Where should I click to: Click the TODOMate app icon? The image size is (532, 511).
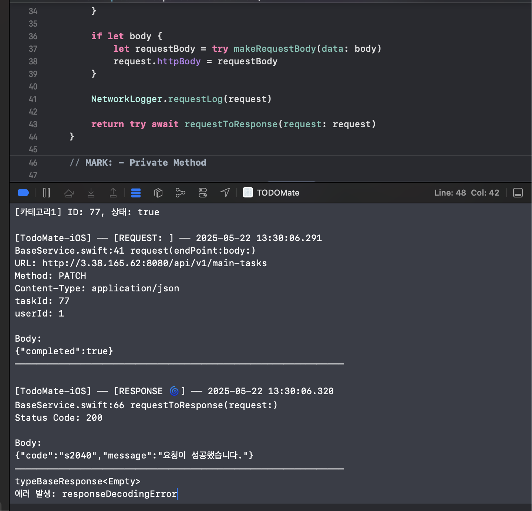point(248,192)
